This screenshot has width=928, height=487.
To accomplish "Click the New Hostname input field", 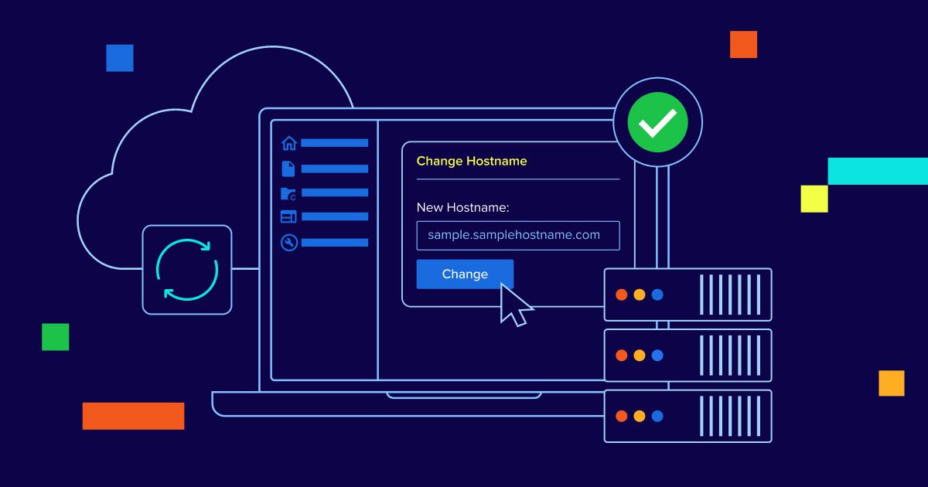I will (x=517, y=236).
